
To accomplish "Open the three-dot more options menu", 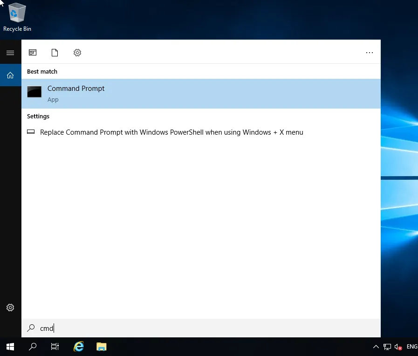I will click(x=369, y=53).
